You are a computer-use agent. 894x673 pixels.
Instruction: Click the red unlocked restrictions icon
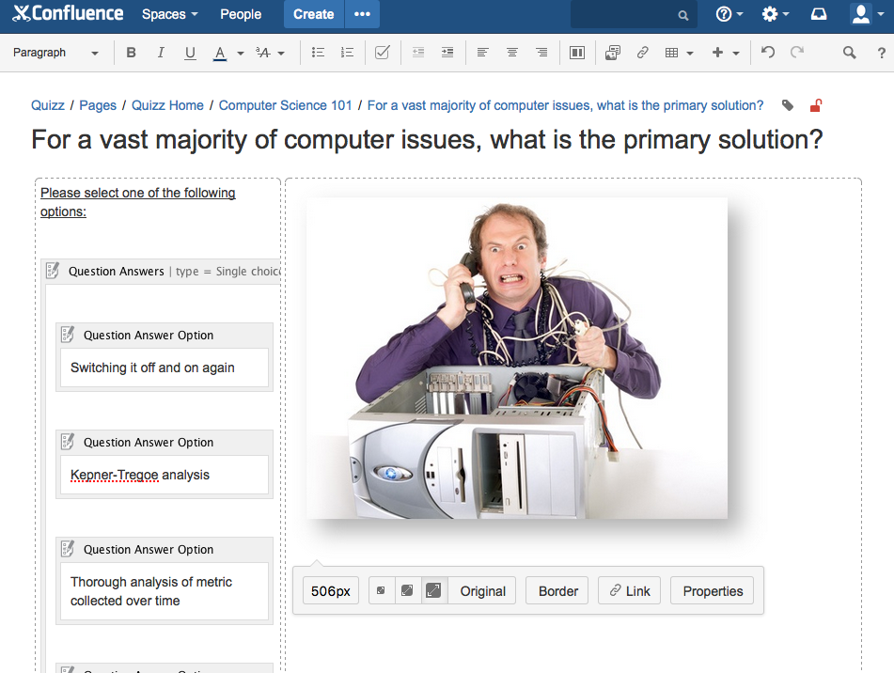[815, 105]
